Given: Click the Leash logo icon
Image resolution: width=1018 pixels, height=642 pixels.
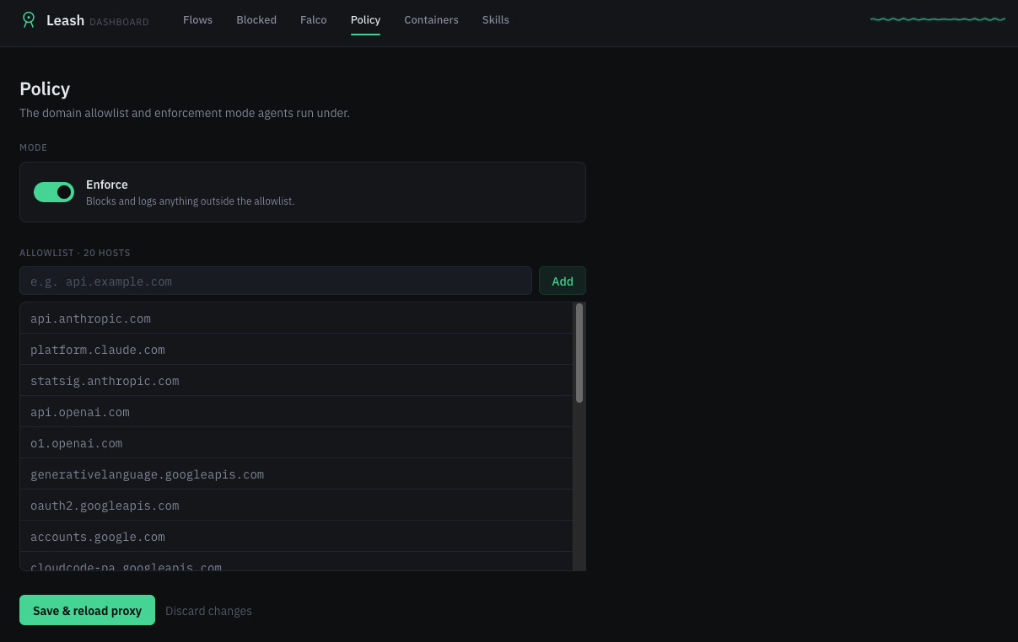Looking at the screenshot, I should point(29,19).
